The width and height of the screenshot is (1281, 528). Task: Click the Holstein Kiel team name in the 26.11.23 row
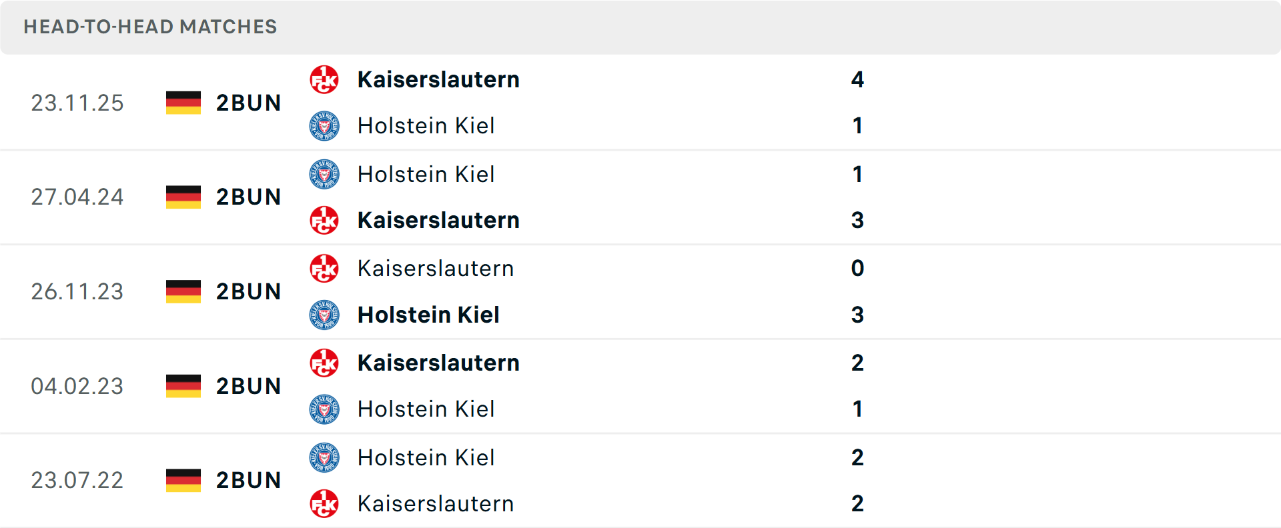pyautogui.click(x=429, y=315)
